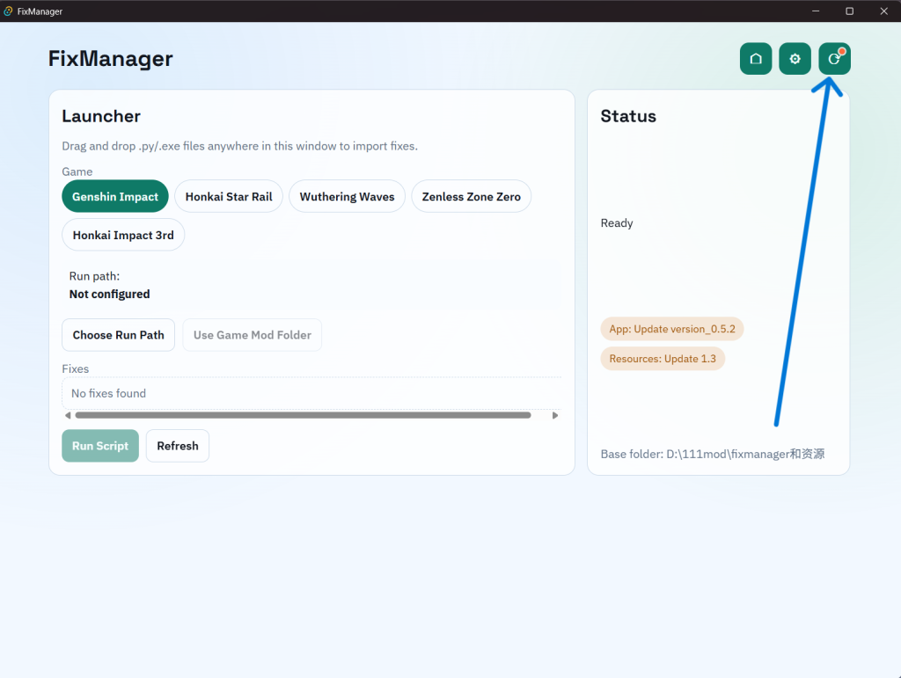This screenshot has height=678, width=901.
Task: Click Use Game Mod Folder button
Action: pos(253,335)
